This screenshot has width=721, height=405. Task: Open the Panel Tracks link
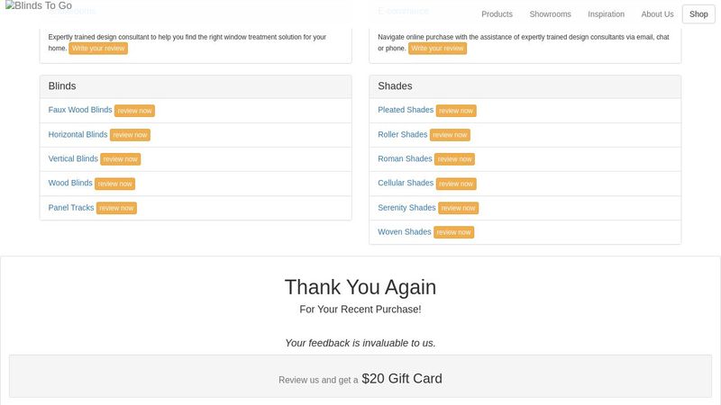pos(71,208)
